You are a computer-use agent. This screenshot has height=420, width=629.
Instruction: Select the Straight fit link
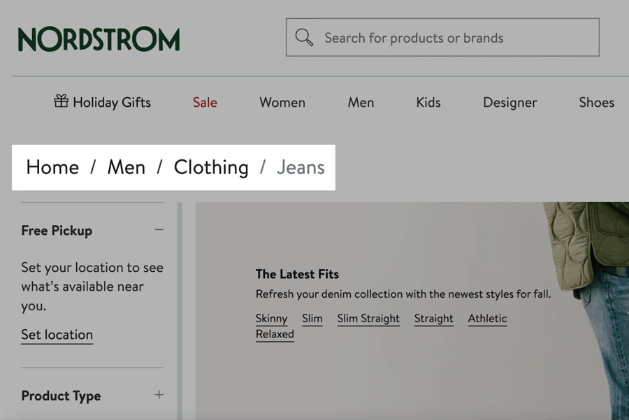[x=433, y=319]
